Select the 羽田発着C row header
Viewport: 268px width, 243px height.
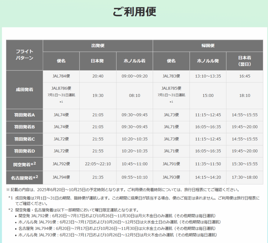25,139
